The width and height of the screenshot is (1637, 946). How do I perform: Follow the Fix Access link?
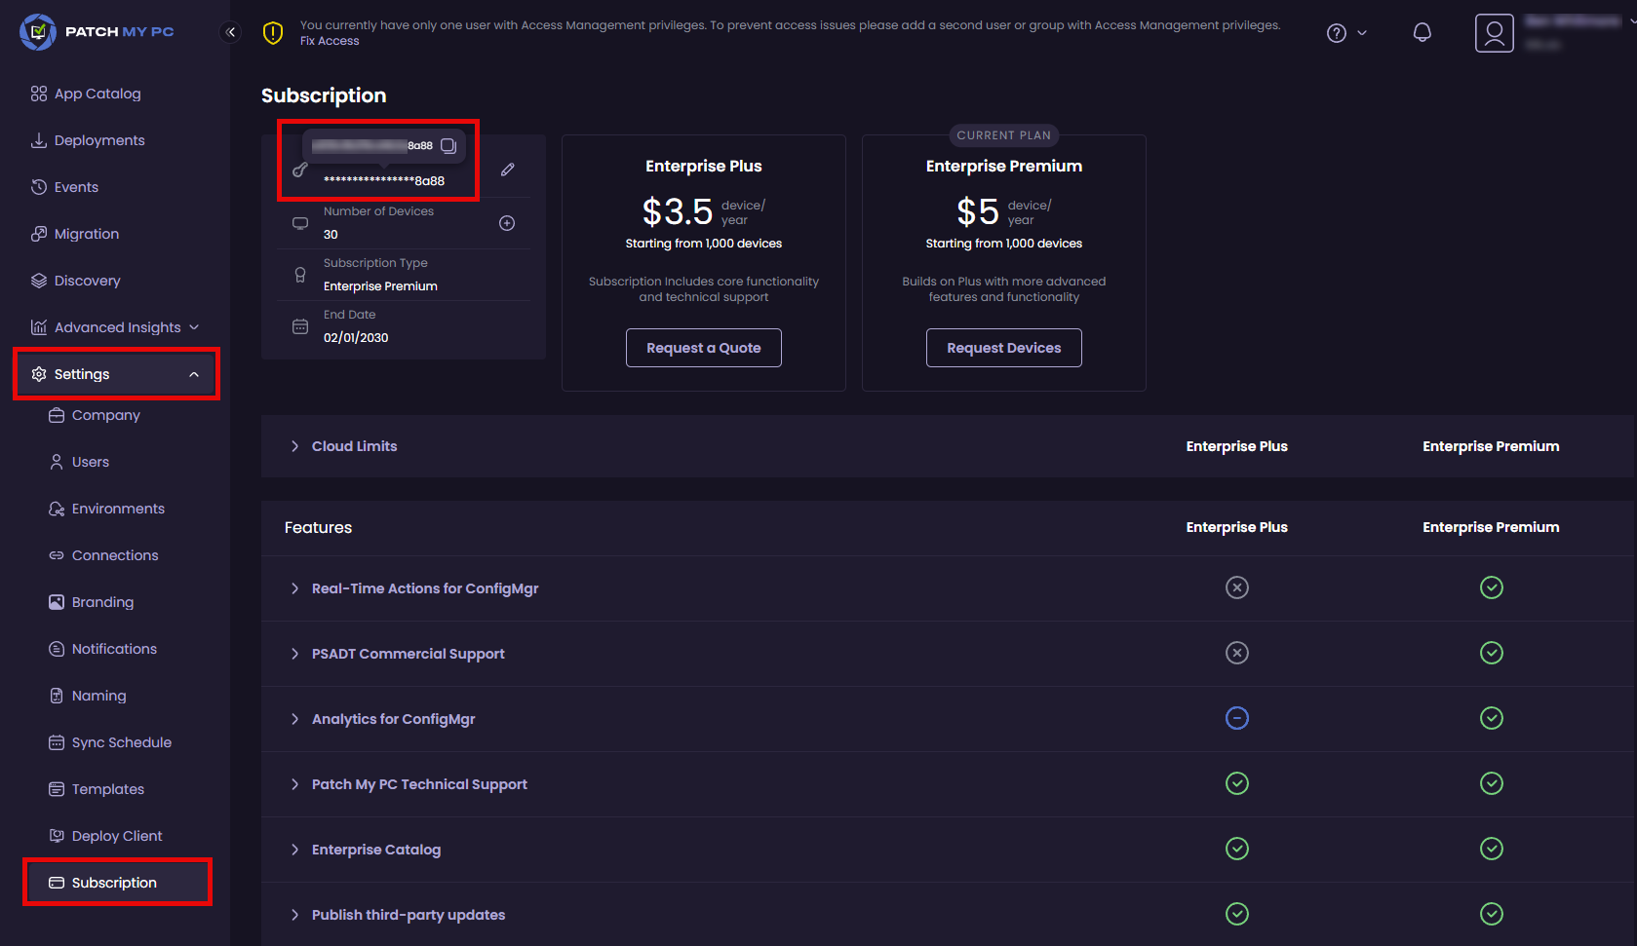pyautogui.click(x=330, y=41)
